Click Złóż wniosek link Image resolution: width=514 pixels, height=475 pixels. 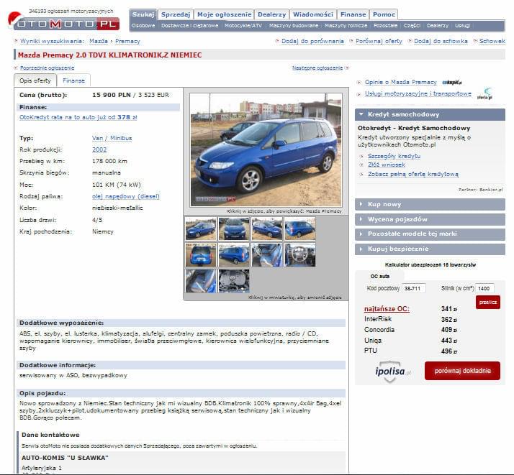coord(387,165)
